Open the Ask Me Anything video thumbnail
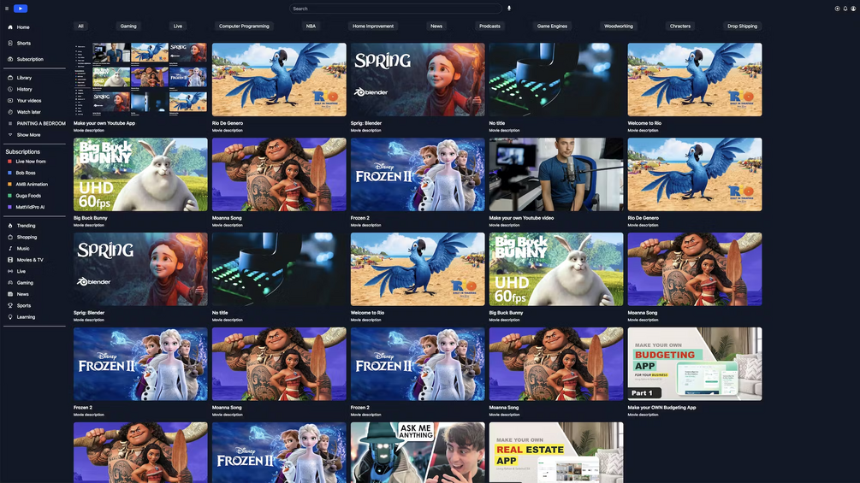 pos(418,452)
